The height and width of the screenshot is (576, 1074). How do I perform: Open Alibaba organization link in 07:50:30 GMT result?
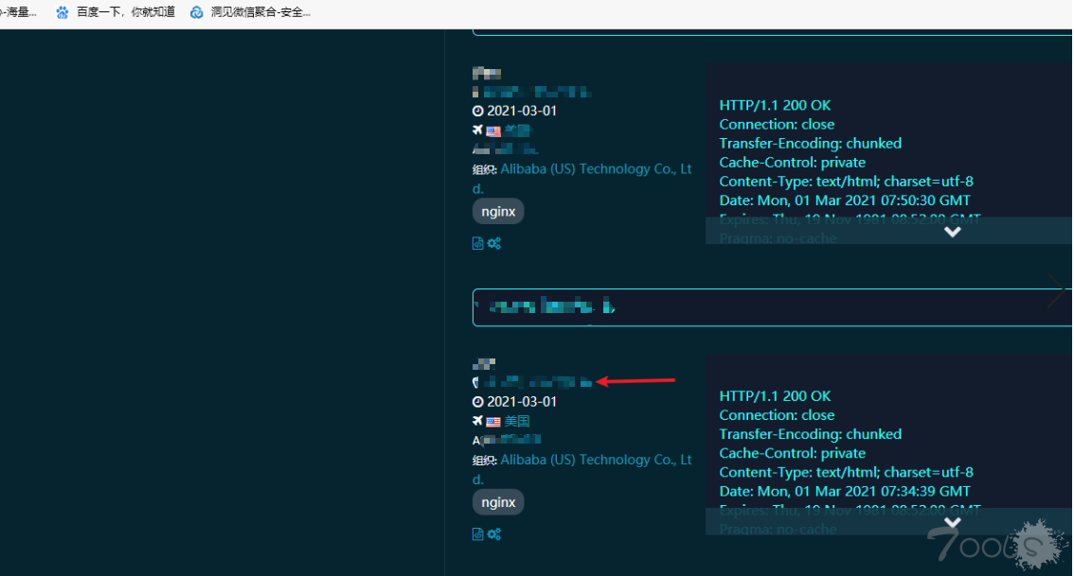pyautogui.click(x=582, y=179)
